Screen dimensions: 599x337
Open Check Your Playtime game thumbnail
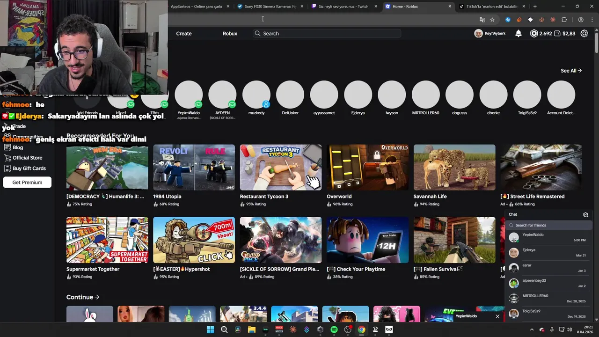[x=367, y=240]
